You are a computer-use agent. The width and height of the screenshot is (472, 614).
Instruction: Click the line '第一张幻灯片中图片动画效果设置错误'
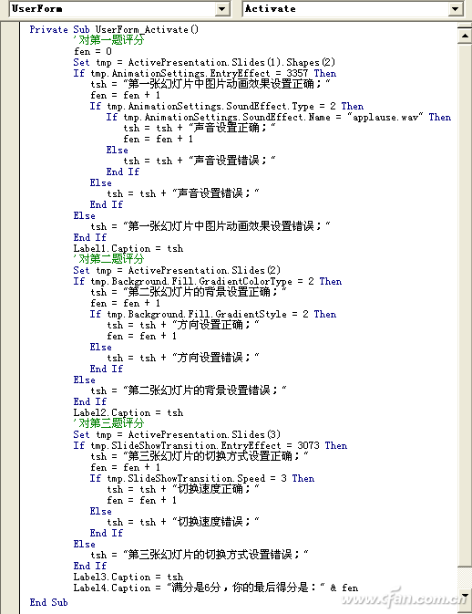click(210, 226)
